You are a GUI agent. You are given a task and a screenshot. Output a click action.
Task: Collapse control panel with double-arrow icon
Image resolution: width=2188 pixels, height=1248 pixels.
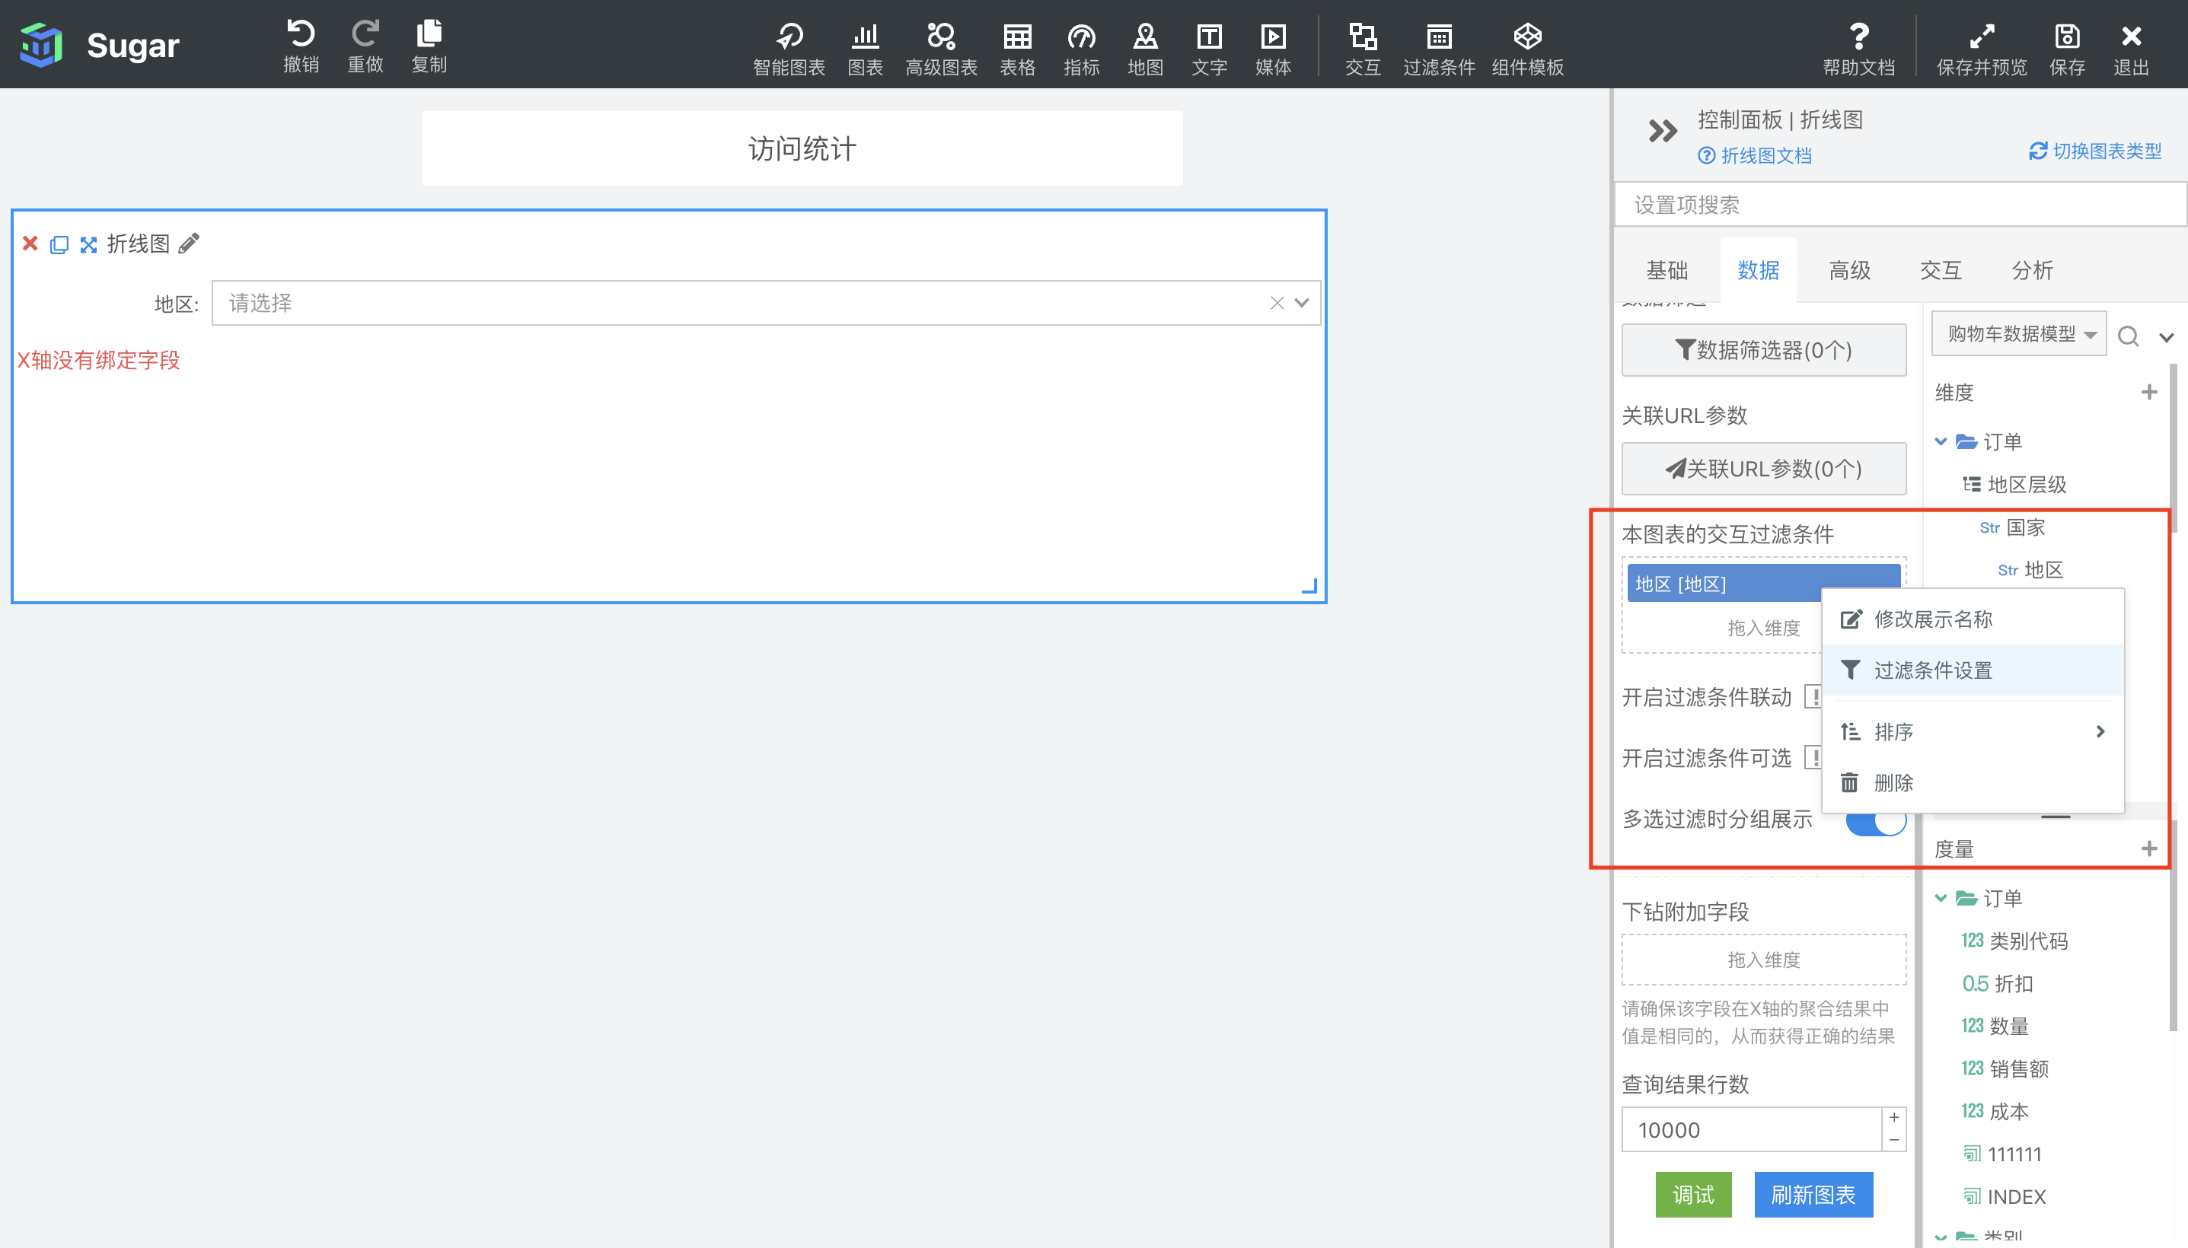click(1662, 131)
